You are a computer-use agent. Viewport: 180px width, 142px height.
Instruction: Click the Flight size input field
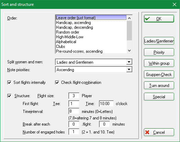[74, 96]
